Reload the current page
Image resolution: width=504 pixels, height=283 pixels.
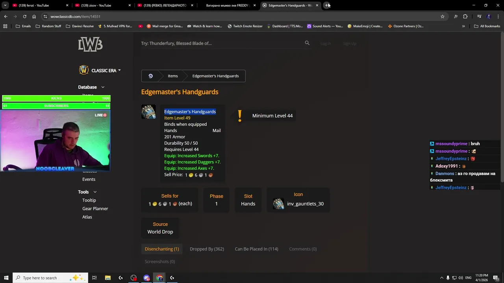pyautogui.click(x=24, y=17)
